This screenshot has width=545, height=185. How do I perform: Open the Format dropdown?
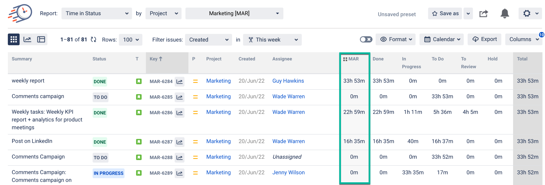tap(396, 39)
